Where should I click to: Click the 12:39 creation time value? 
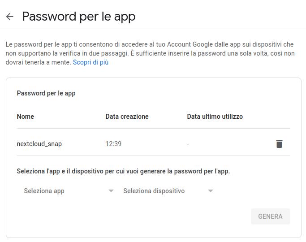tap(113, 144)
